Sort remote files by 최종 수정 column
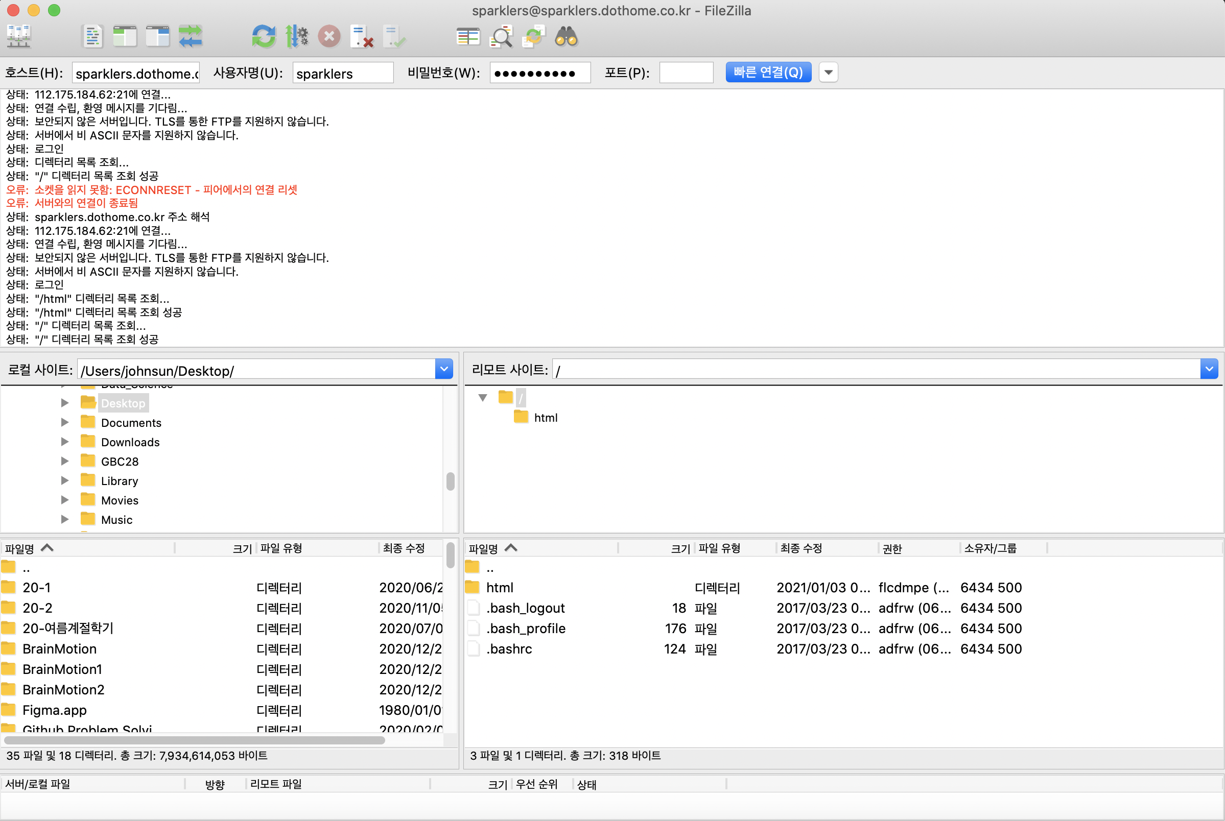 click(827, 548)
